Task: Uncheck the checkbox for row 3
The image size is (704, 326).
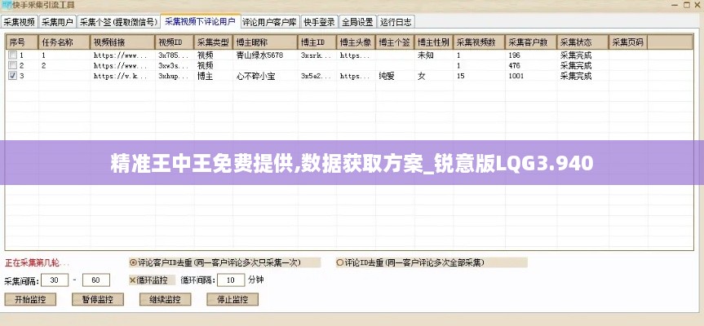Action: [x=12, y=76]
